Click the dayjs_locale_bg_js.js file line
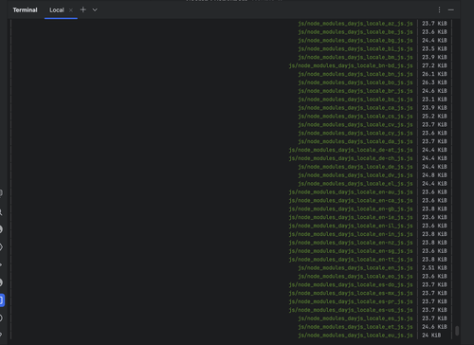Viewport: 474px width, 345px height. (355, 41)
